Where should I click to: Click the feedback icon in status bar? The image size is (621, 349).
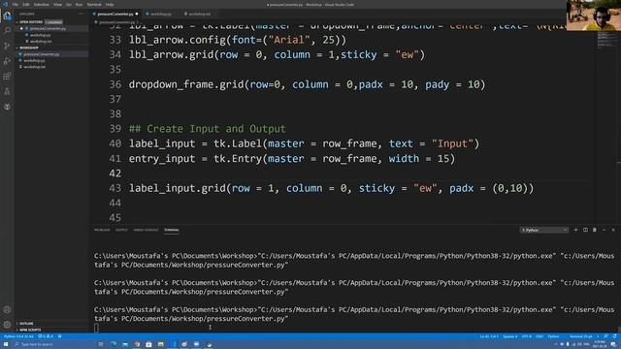(605, 336)
